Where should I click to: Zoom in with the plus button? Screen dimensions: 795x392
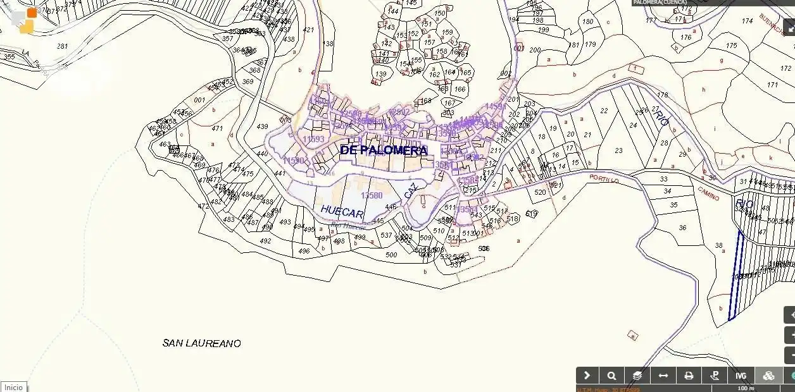790,335
